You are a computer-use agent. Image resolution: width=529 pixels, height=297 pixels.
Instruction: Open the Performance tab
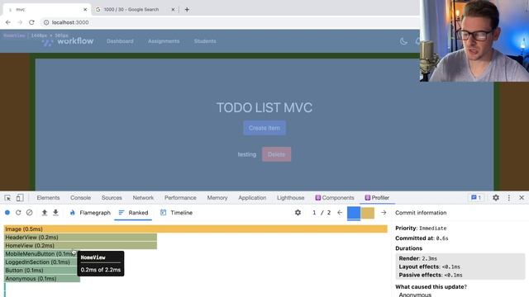point(180,198)
